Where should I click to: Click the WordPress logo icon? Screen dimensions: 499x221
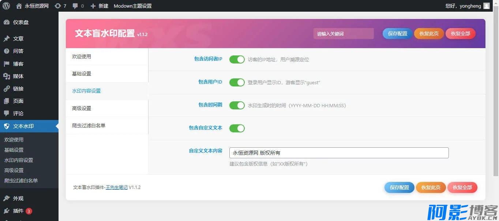coord(6,6)
